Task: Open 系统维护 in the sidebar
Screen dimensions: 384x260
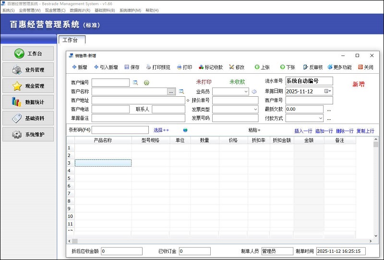Action: coord(28,134)
